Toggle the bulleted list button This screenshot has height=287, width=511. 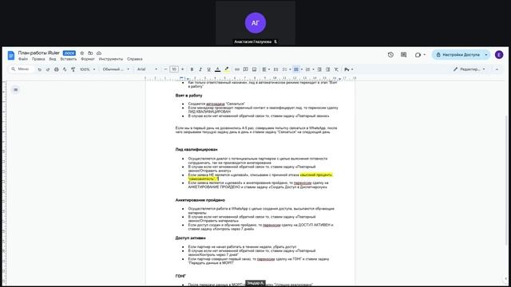(x=296, y=69)
